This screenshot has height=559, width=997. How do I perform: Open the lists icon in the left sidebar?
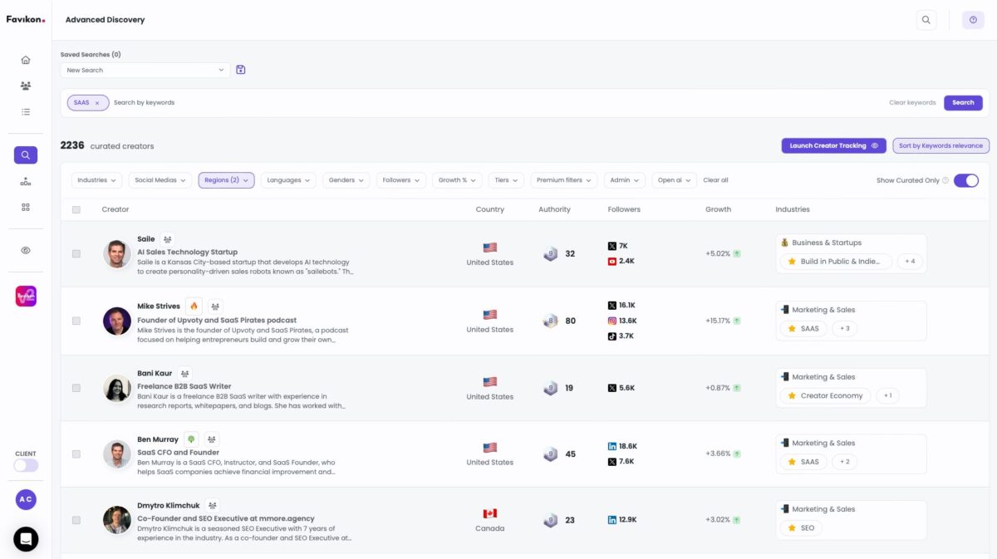tap(25, 111)
